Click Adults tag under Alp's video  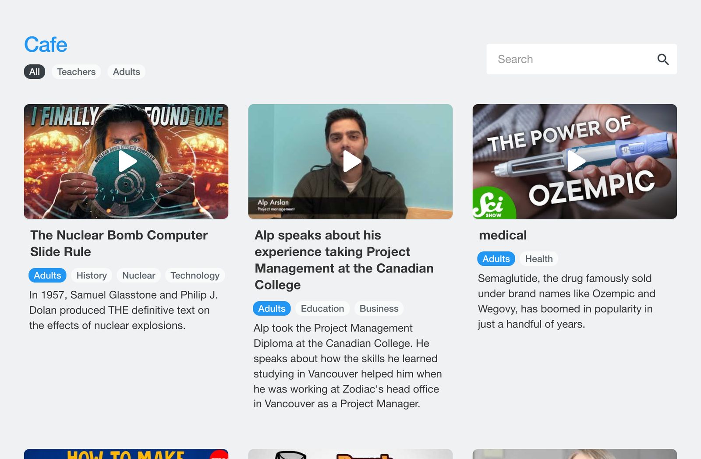point(272,309)
